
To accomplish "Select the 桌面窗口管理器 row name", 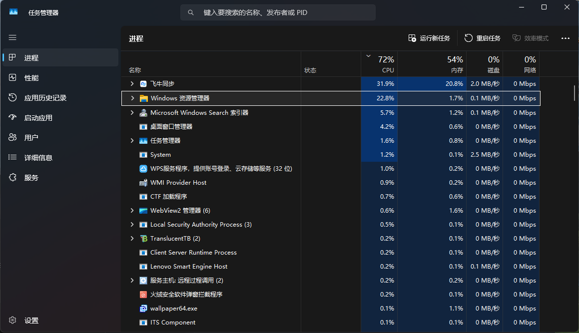I will [171, 127].
